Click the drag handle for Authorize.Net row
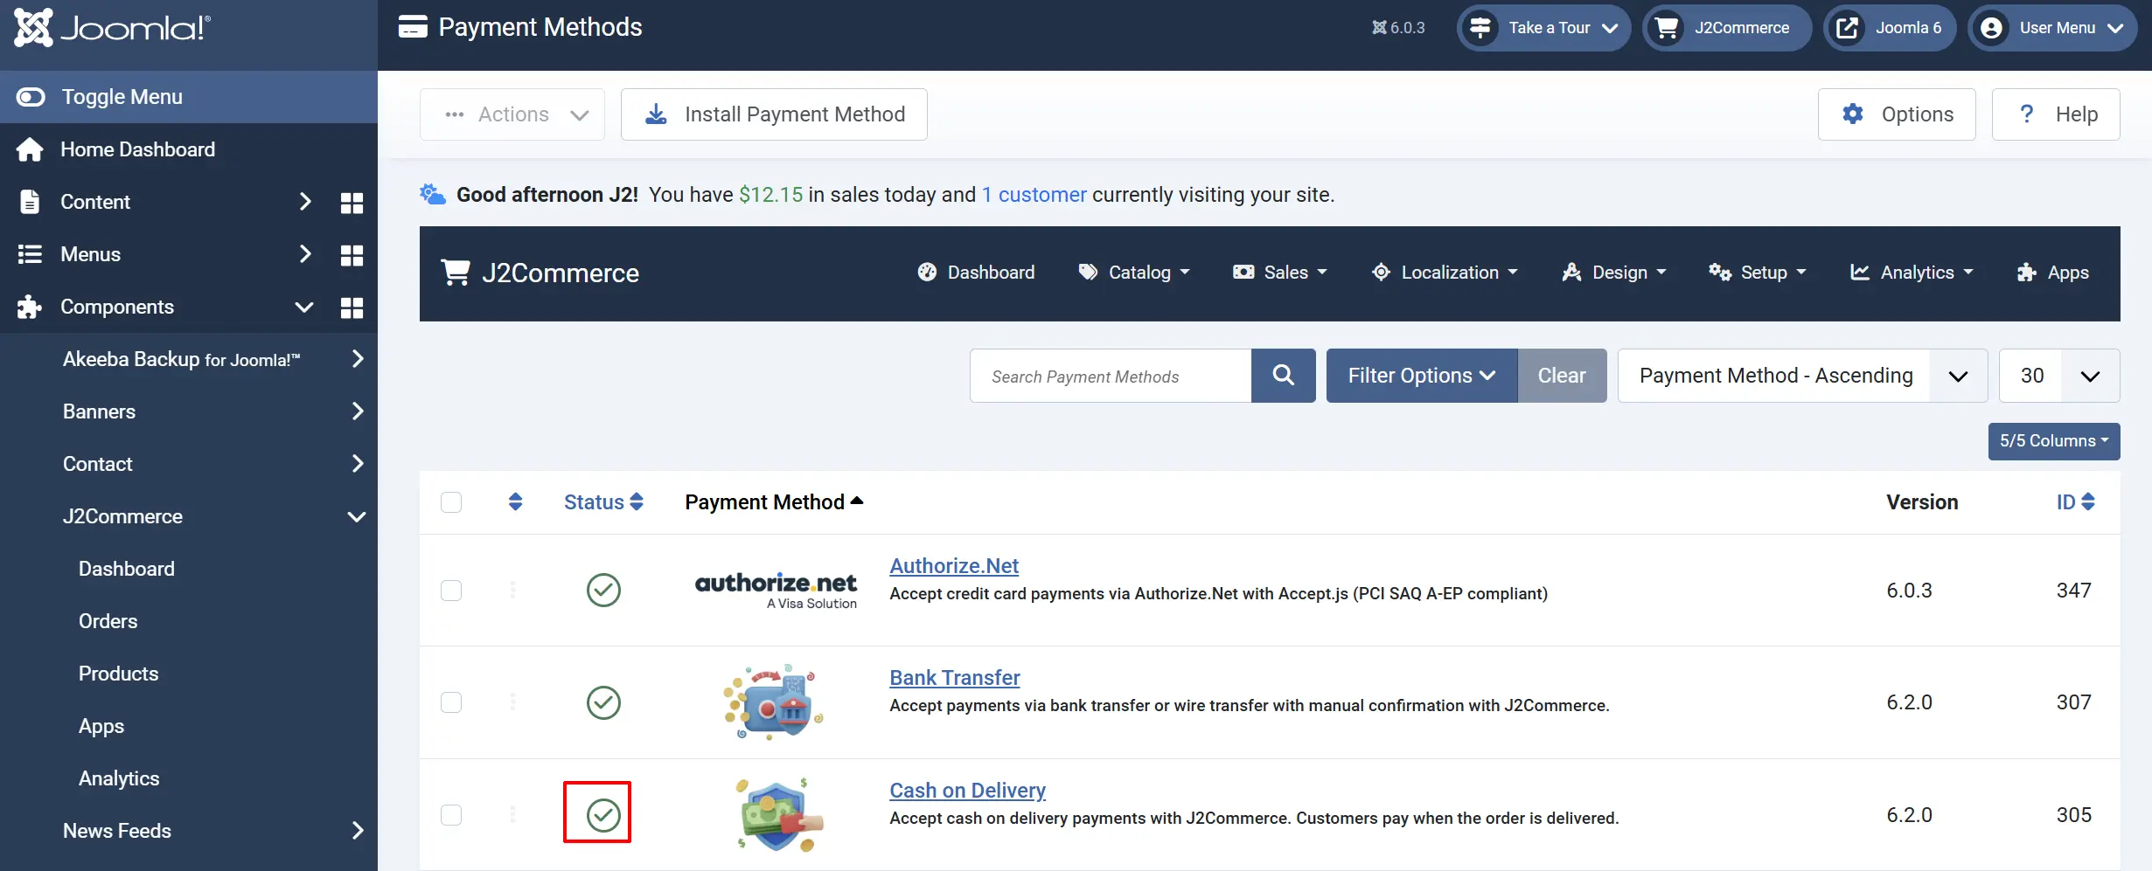 click(x=513, y=591)
